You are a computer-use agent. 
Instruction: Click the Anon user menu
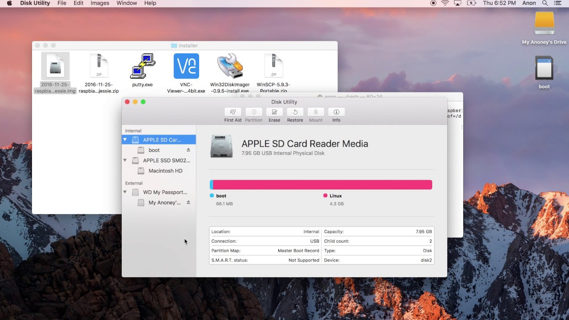(x=529, y=3)
